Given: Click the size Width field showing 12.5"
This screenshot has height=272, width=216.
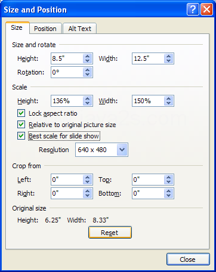Looking at the screenshot, I should (x=148, y=58).
